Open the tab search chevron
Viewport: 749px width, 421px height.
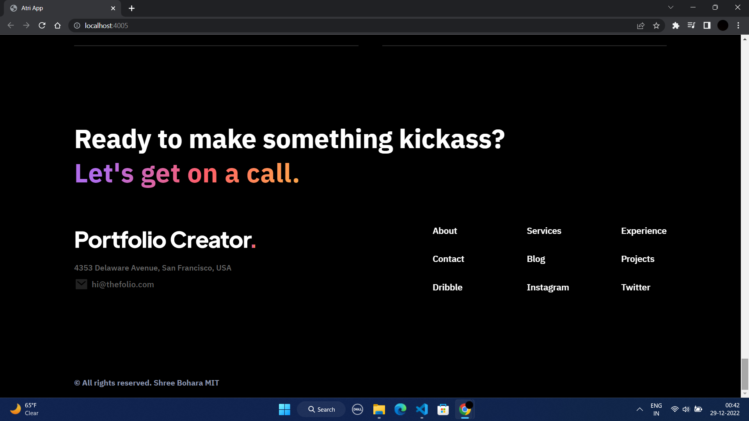pos(671,7)
